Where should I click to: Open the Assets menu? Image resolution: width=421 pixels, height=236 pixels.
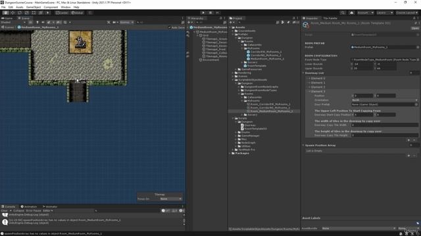tap(20, 7)
